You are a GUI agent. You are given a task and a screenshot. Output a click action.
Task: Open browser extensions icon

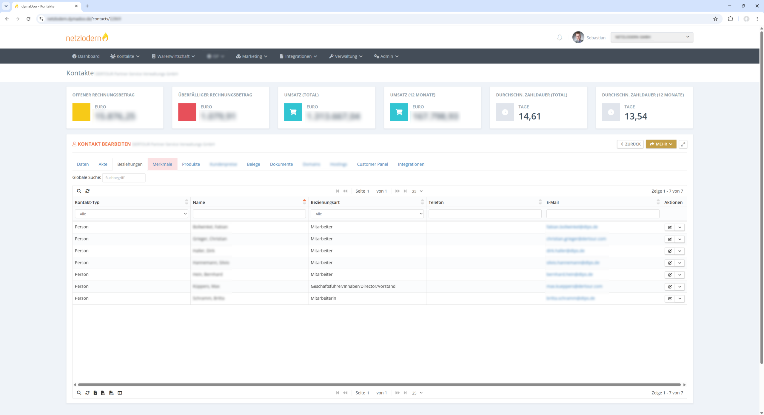[731, 19]
